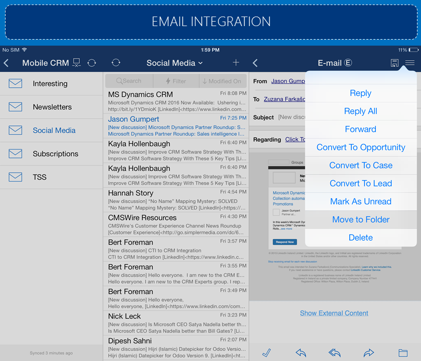
Task: Open the Modified On sort dropdown
Action: click(221, 81)
